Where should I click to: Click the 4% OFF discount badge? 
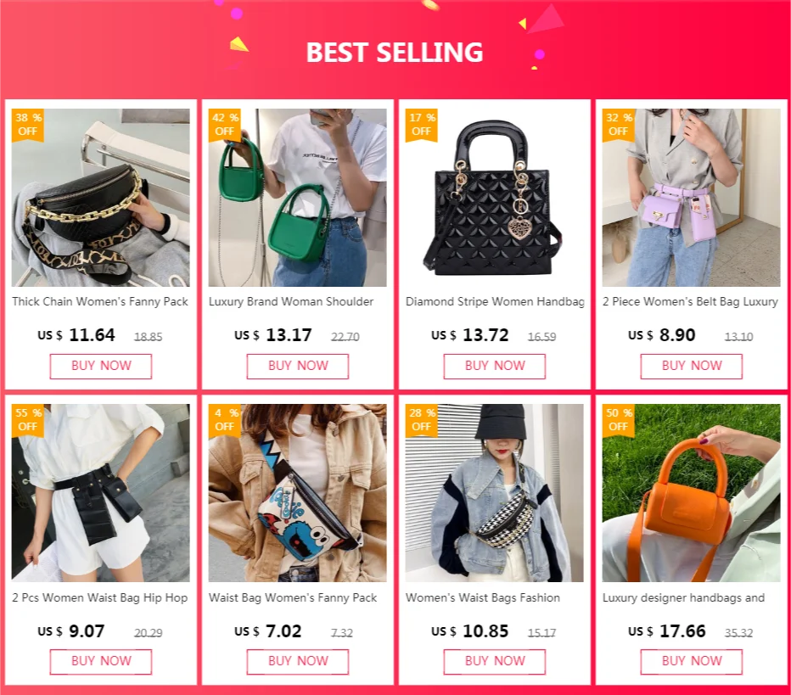point(225,419)
